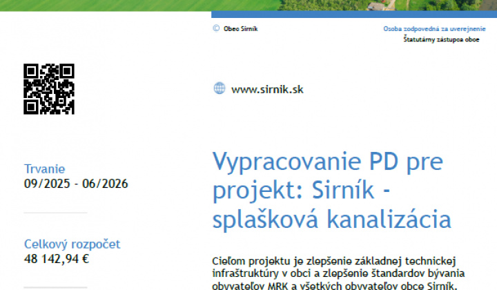Click the globe icon beside www.sirnik.sk
The width and height of the screenshot is (497, 290).
pyautogui.click(x=220, y=88)
